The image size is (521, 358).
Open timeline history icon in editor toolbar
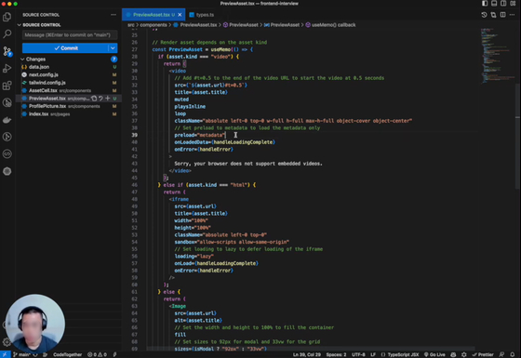click(484, 15)
